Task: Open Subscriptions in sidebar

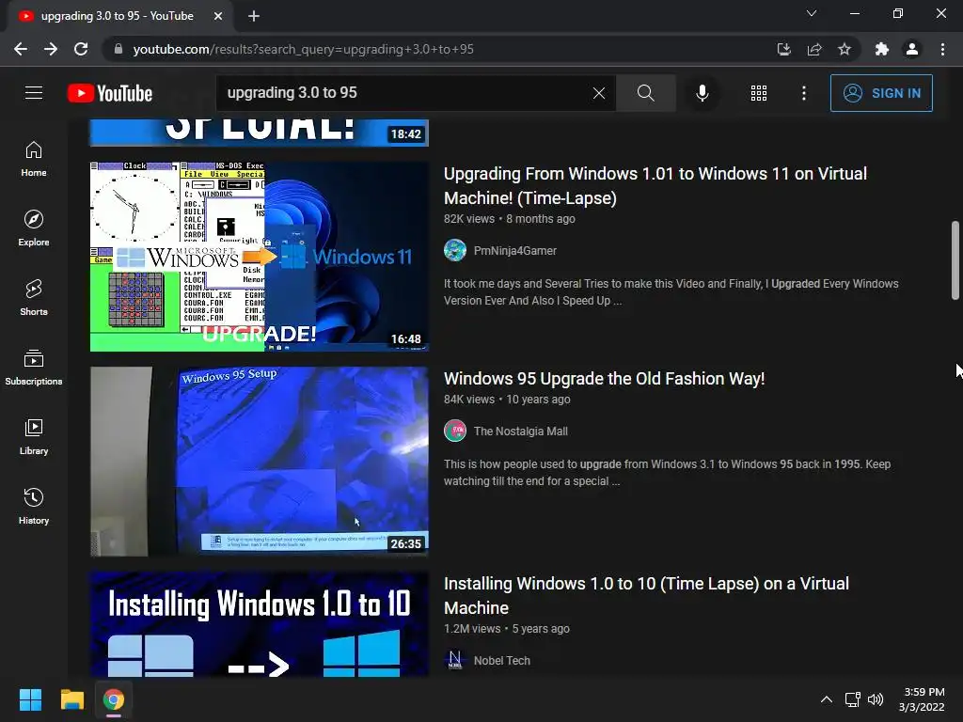Action: pos(34,368)
